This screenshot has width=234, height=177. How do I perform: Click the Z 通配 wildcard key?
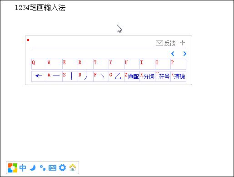(132, 76)
